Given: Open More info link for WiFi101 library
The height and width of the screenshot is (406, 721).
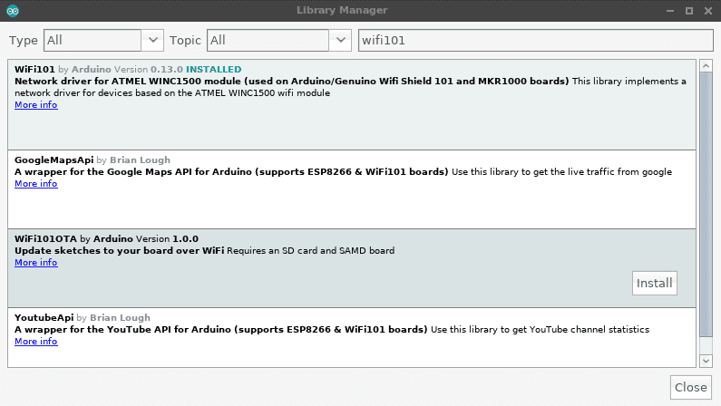Looking at the screenshot, I should pos(35,105).
